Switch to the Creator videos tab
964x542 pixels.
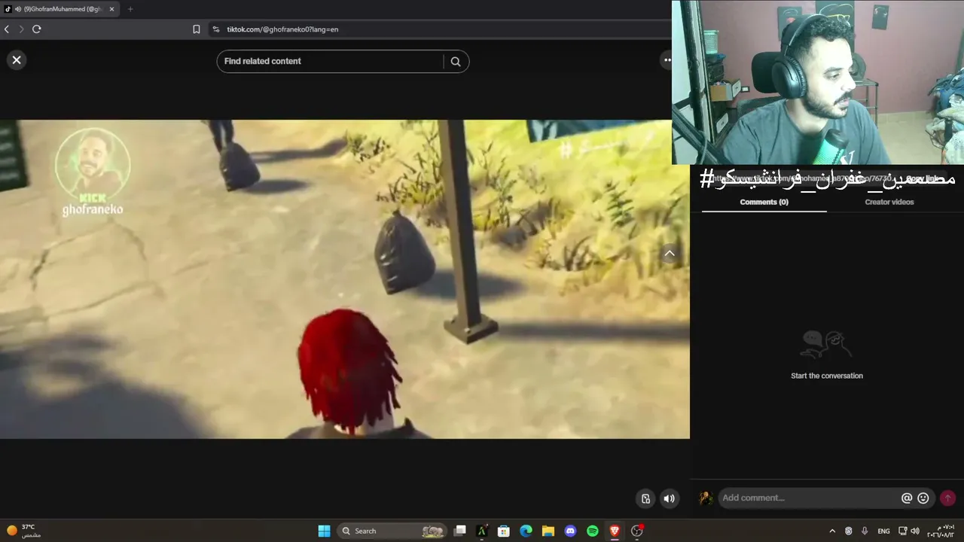pos(889,202)
